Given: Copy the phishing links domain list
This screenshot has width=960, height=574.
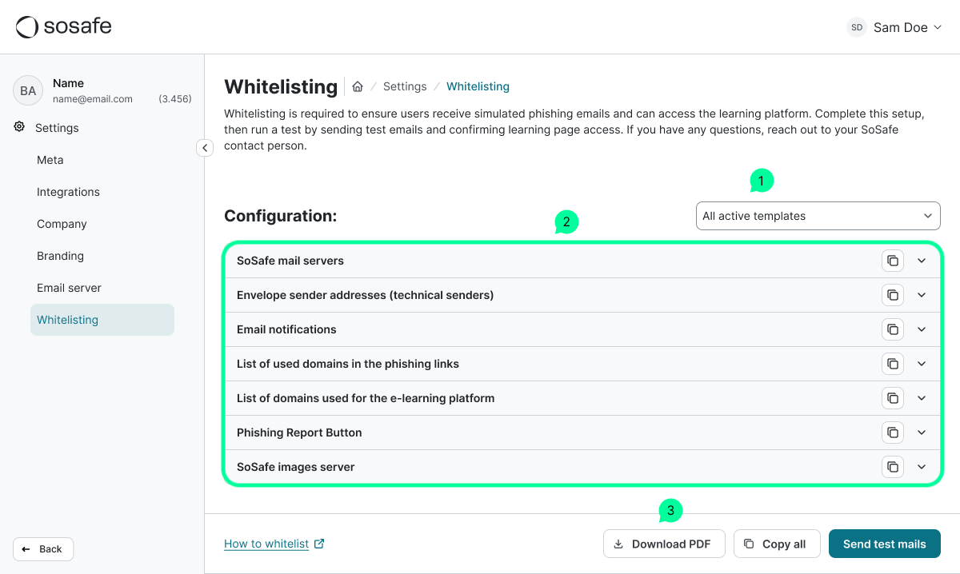Looking at the screenshot, I should pyautogui.click(x=892, y=363).
